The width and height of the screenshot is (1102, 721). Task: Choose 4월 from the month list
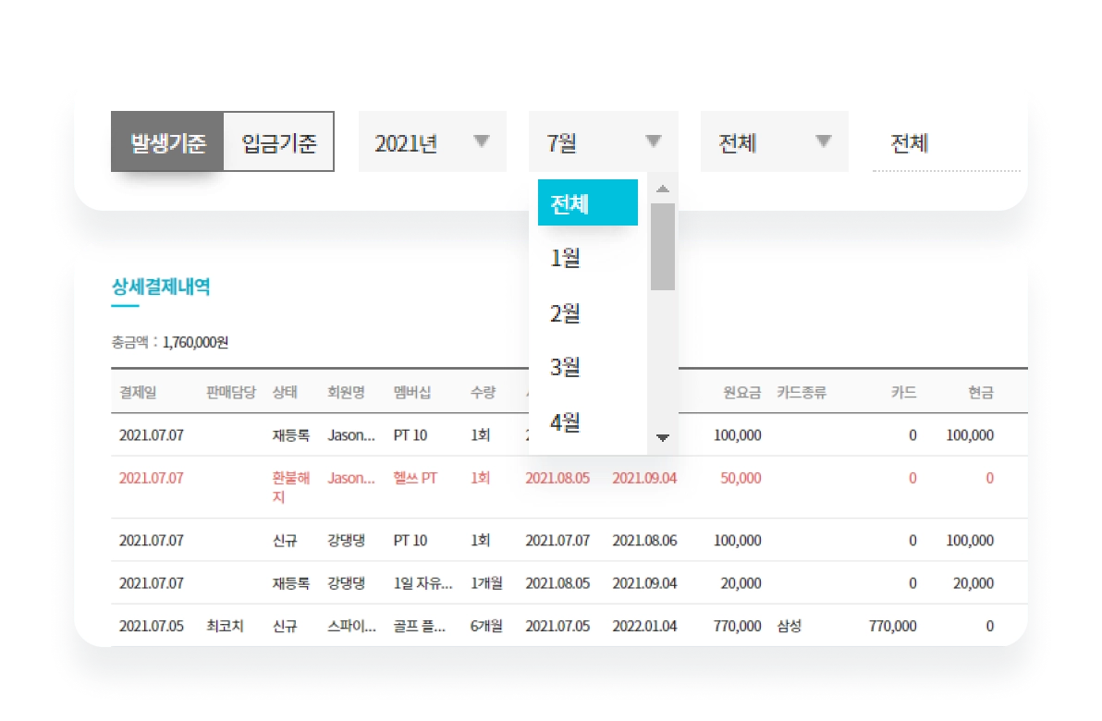[565, 422]
